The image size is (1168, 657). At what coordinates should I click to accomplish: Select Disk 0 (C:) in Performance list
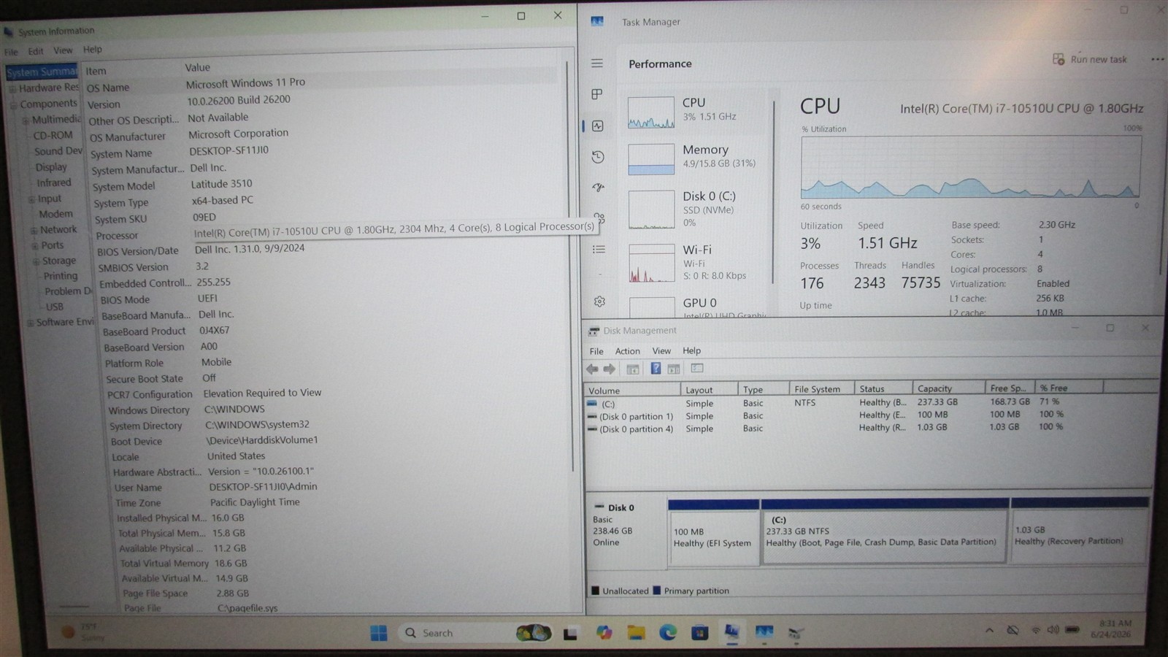tap(696, 209)
